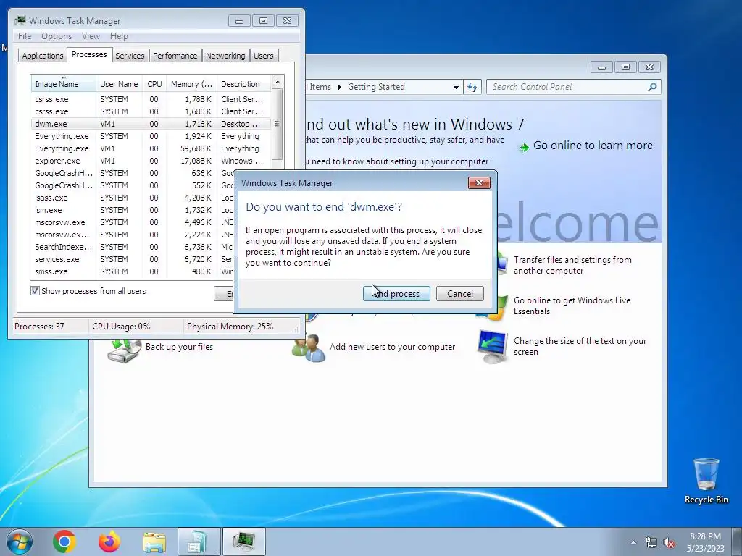Click the process list scrollbar thumb
This screenshot has height=556, width=742.
click(x=278, y=124)
